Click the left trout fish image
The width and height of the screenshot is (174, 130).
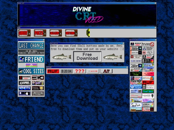point(62,57)
